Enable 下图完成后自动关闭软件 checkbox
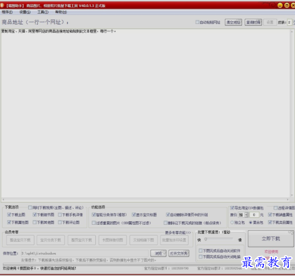This screenshot has height=276, width=295. point(201,250)
